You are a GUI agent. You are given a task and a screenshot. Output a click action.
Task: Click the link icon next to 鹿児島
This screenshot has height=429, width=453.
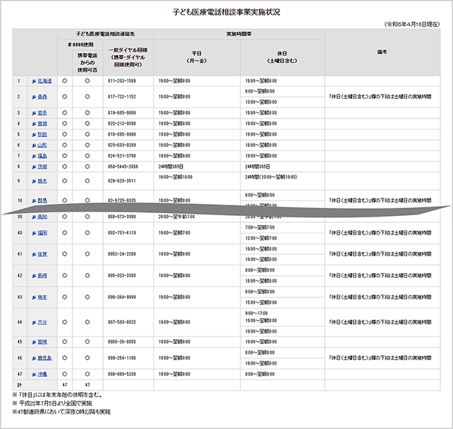pos(33,357)
